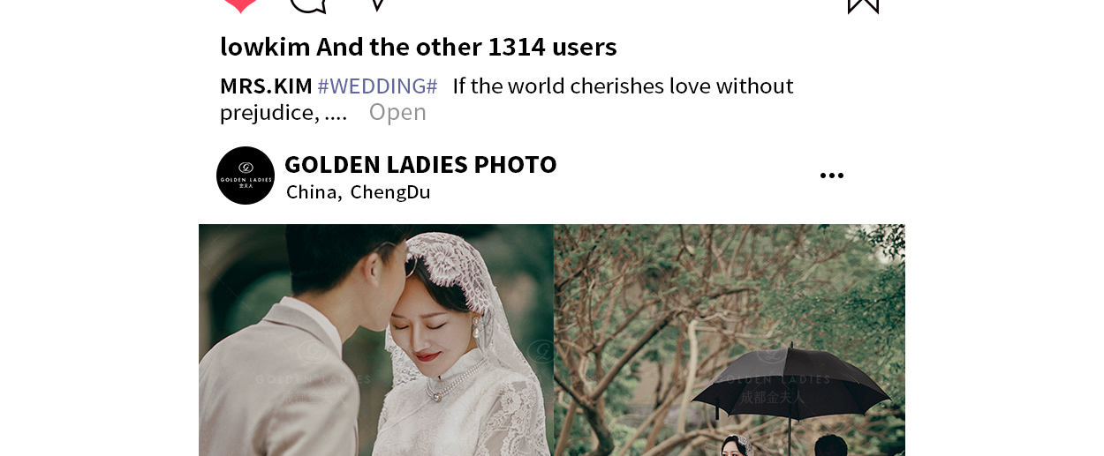This screenshot has width=1104, height=456.
Task: Open comments via speech bubble icon
Action: [x=308, y=5]
